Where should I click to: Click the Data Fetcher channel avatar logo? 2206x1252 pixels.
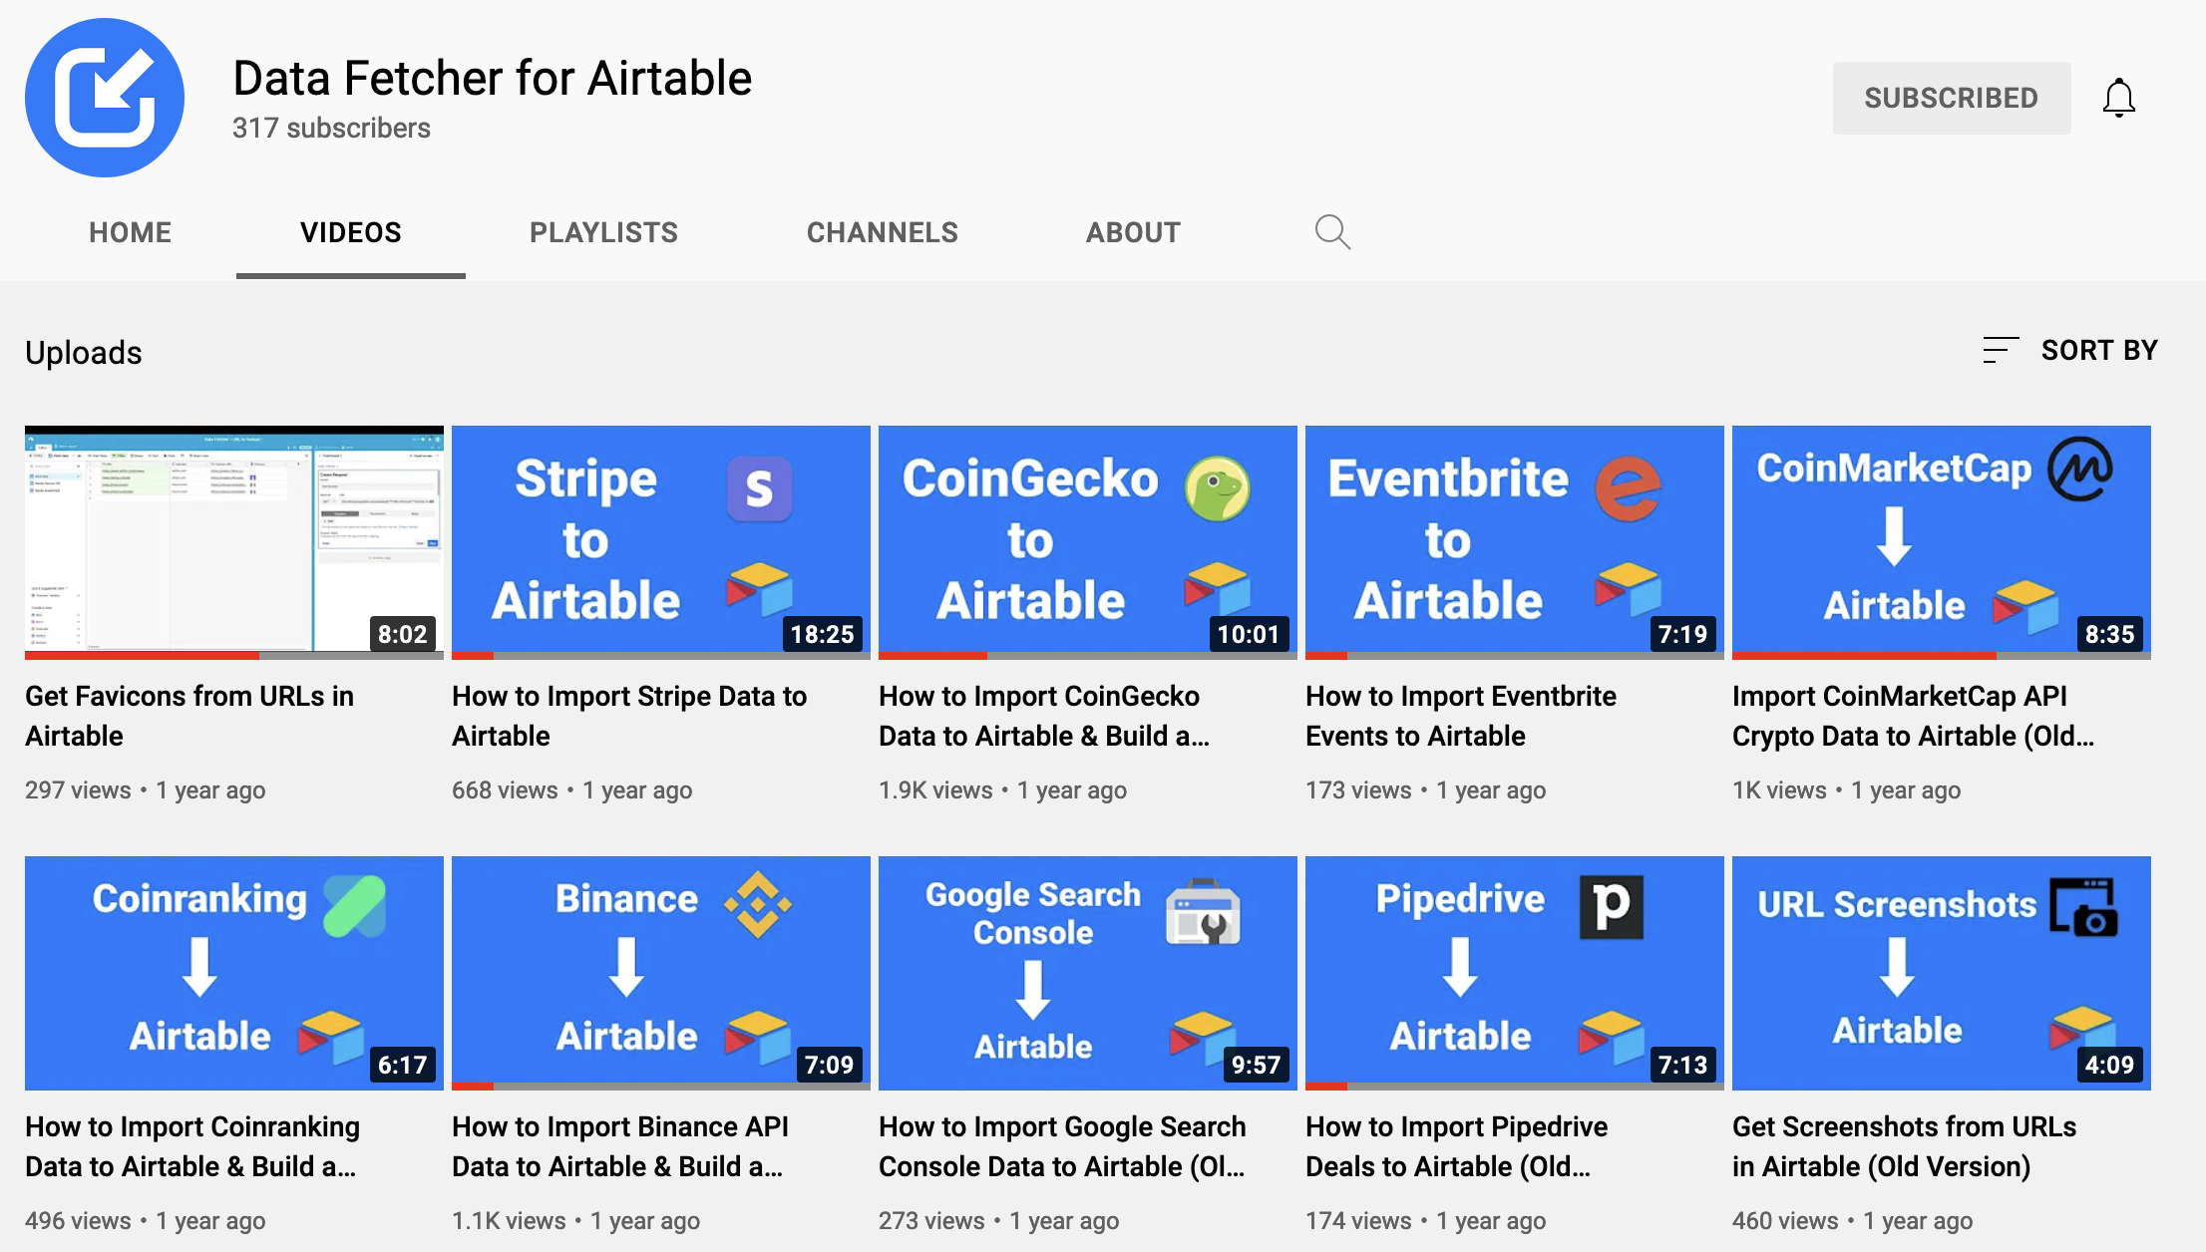(105, 98)
